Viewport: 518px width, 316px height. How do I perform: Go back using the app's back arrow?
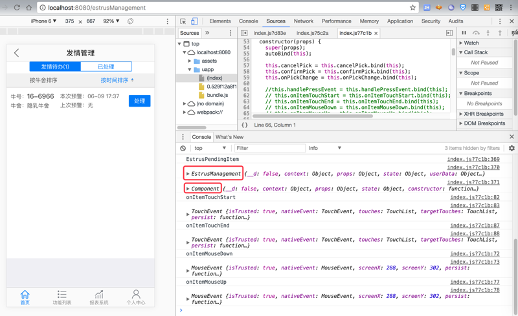(17, 53)
